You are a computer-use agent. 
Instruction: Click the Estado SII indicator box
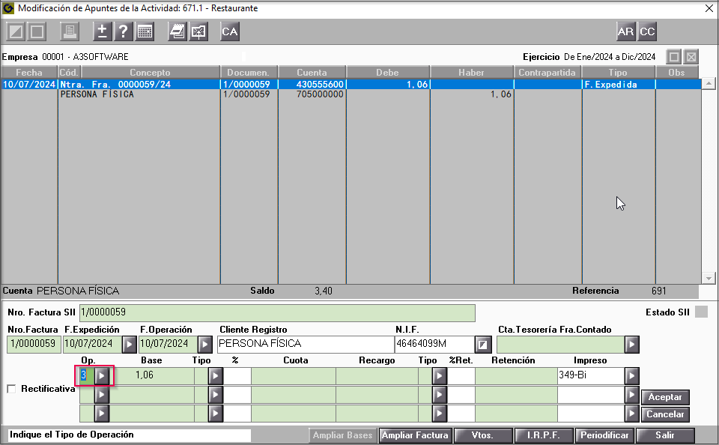701,312
